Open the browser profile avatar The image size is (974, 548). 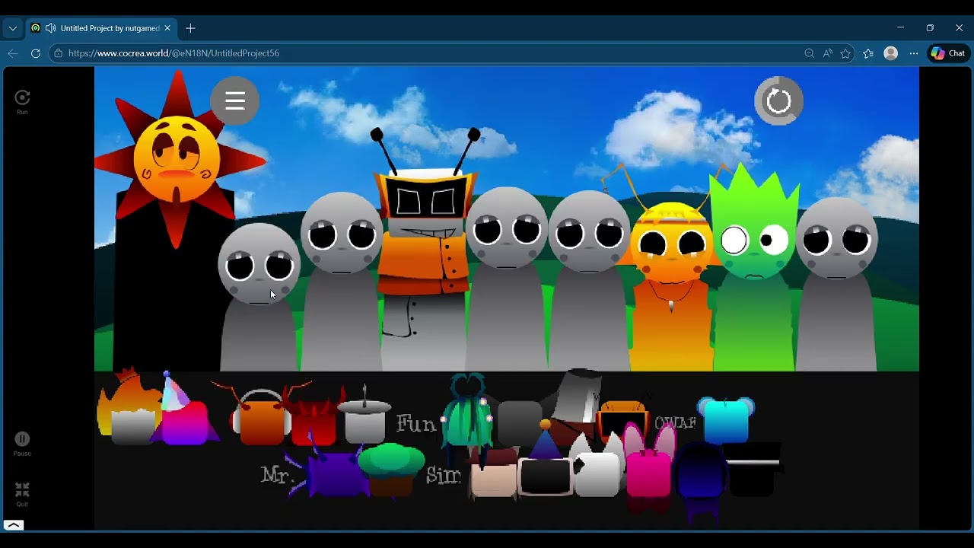pos(890,53)
